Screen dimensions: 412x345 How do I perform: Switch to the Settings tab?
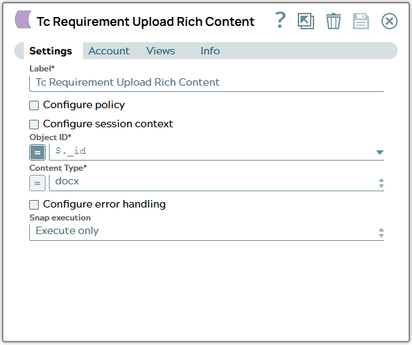50,51
